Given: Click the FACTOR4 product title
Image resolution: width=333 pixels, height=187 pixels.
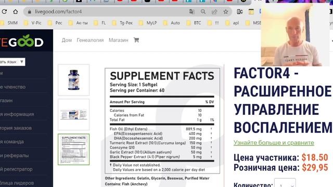Looking at the screenshot, I should click(x=283, y=100).
